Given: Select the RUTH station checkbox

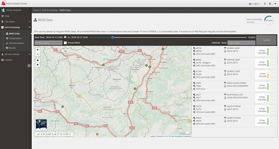Looking at the screenshot, I should pyautogui.click(x=273, y=110).
